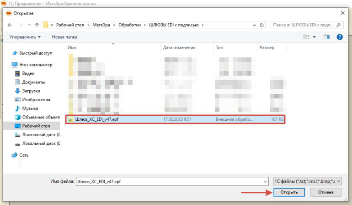The width and height of the screenshot is (352, 205).
Task: Click the blue help question-mark icon
Action: (x=340, y=36)
